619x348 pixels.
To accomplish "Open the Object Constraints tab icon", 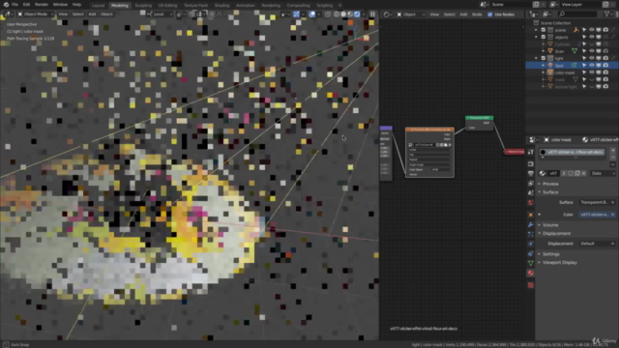I will pyautogui.click(x=531, y=253).
